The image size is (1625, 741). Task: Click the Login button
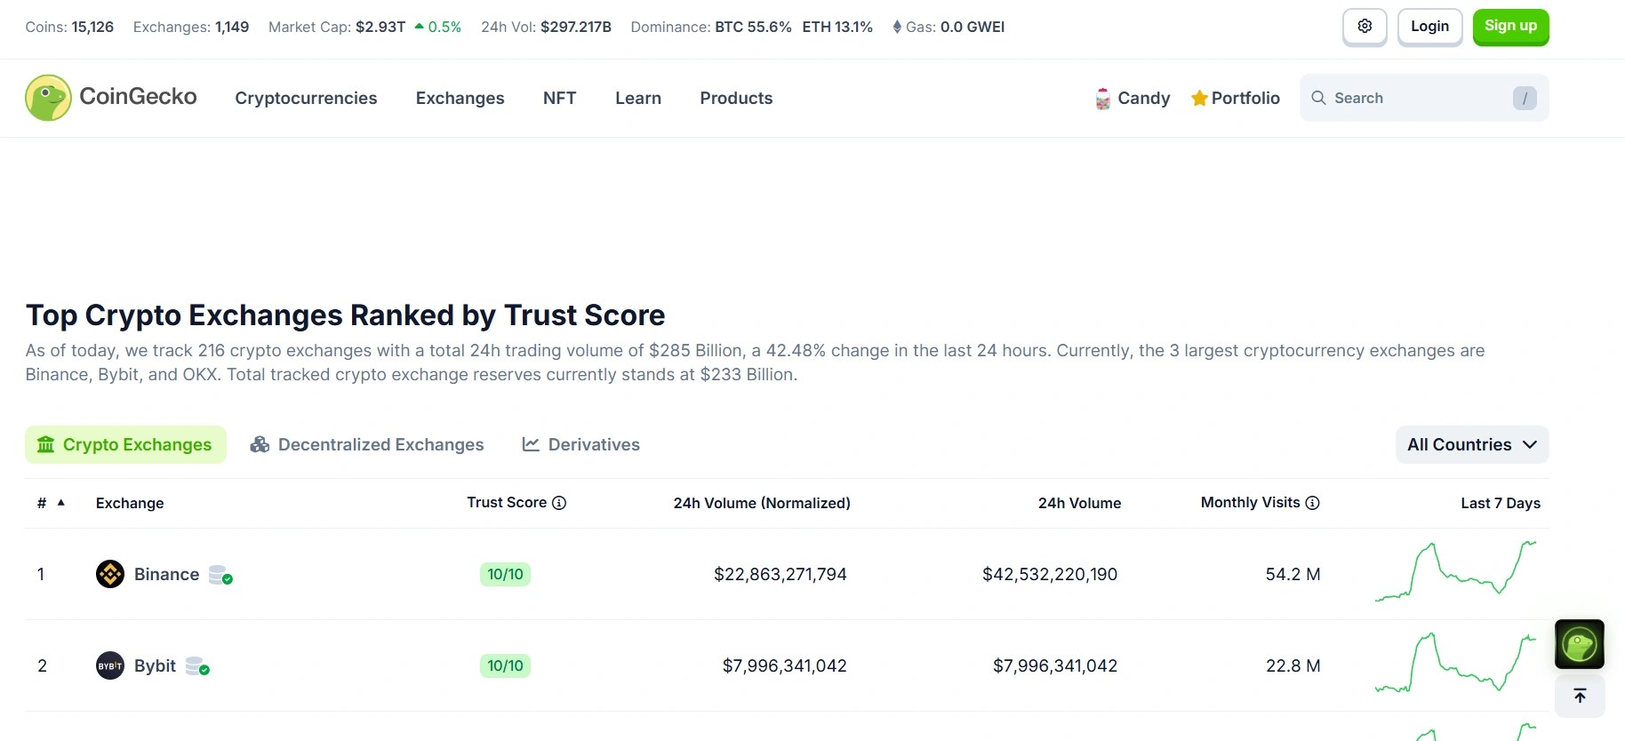tap(1429, 27)
